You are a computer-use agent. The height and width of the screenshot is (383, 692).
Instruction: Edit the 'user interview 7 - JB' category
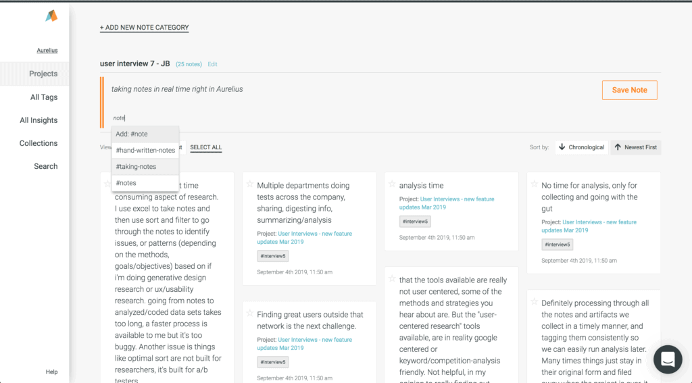click(x=212, y=64)
